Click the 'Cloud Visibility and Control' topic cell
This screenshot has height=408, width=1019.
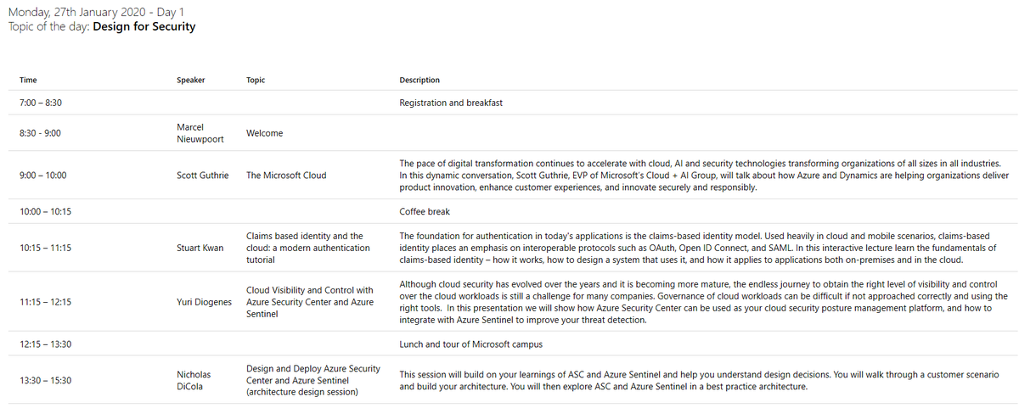310,302
